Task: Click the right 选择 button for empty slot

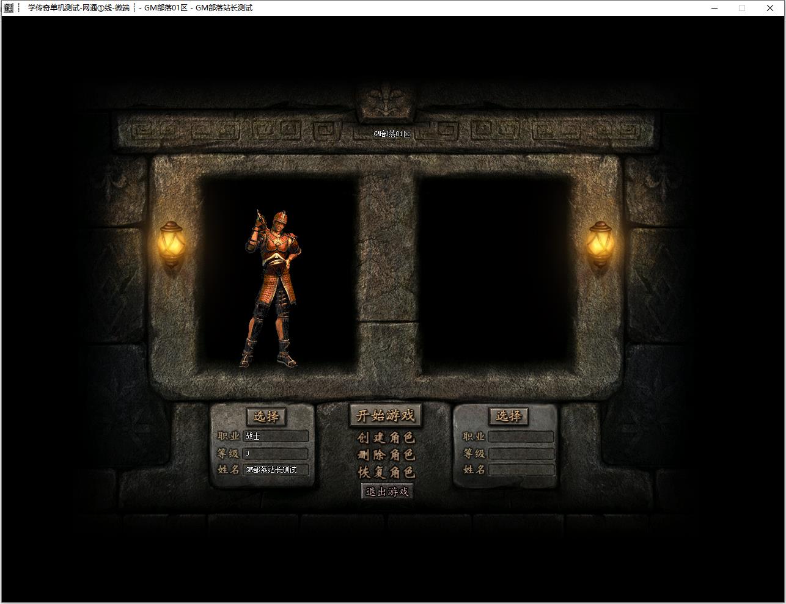Action: point(509,416)
